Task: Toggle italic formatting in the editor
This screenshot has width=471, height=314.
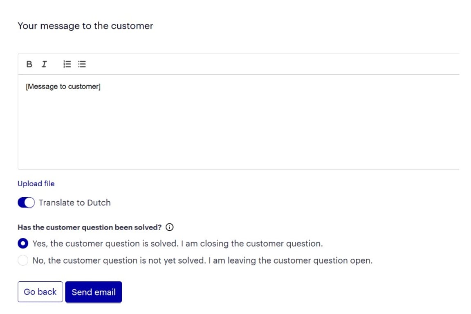Action: click(x=44, y=64)
